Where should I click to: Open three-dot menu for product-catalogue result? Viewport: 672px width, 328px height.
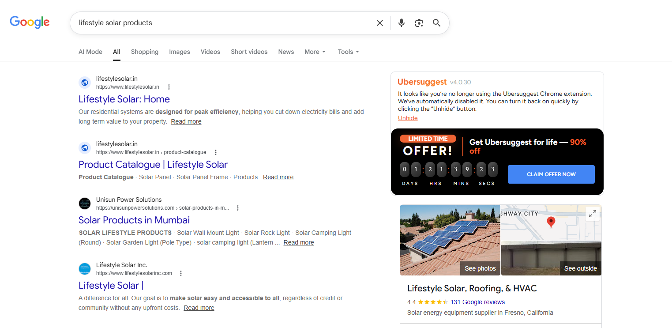[x=216, y=152]
